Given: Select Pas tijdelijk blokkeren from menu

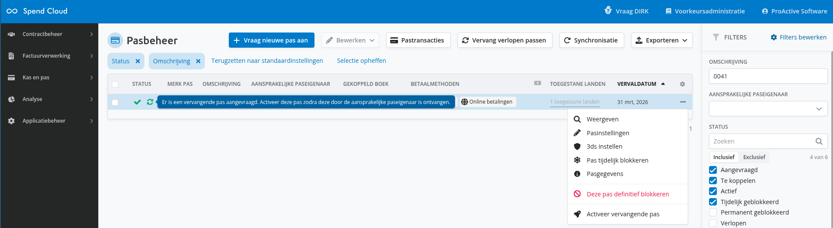Looking at the screenshot, I should tap(617, 160).
